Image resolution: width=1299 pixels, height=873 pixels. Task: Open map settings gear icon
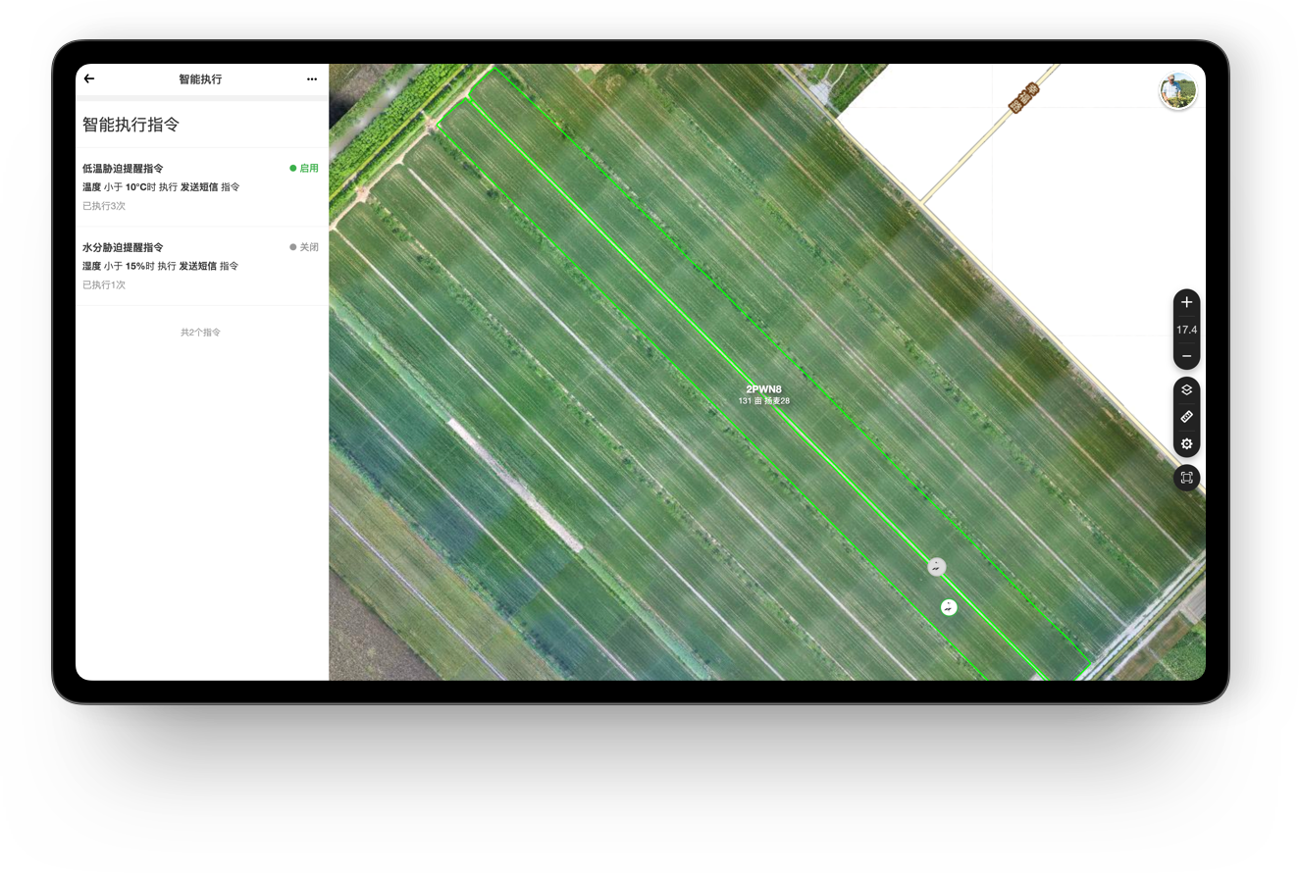pos(1186,444)
